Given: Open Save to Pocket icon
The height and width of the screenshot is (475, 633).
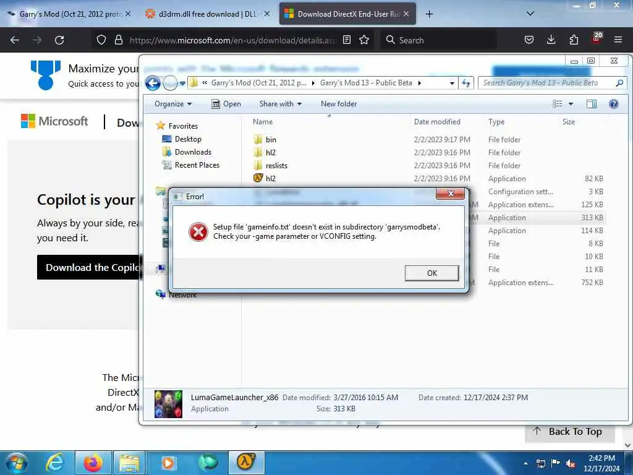Looking at the screenshot, I should pyautogui.click(x=529, y=40).
